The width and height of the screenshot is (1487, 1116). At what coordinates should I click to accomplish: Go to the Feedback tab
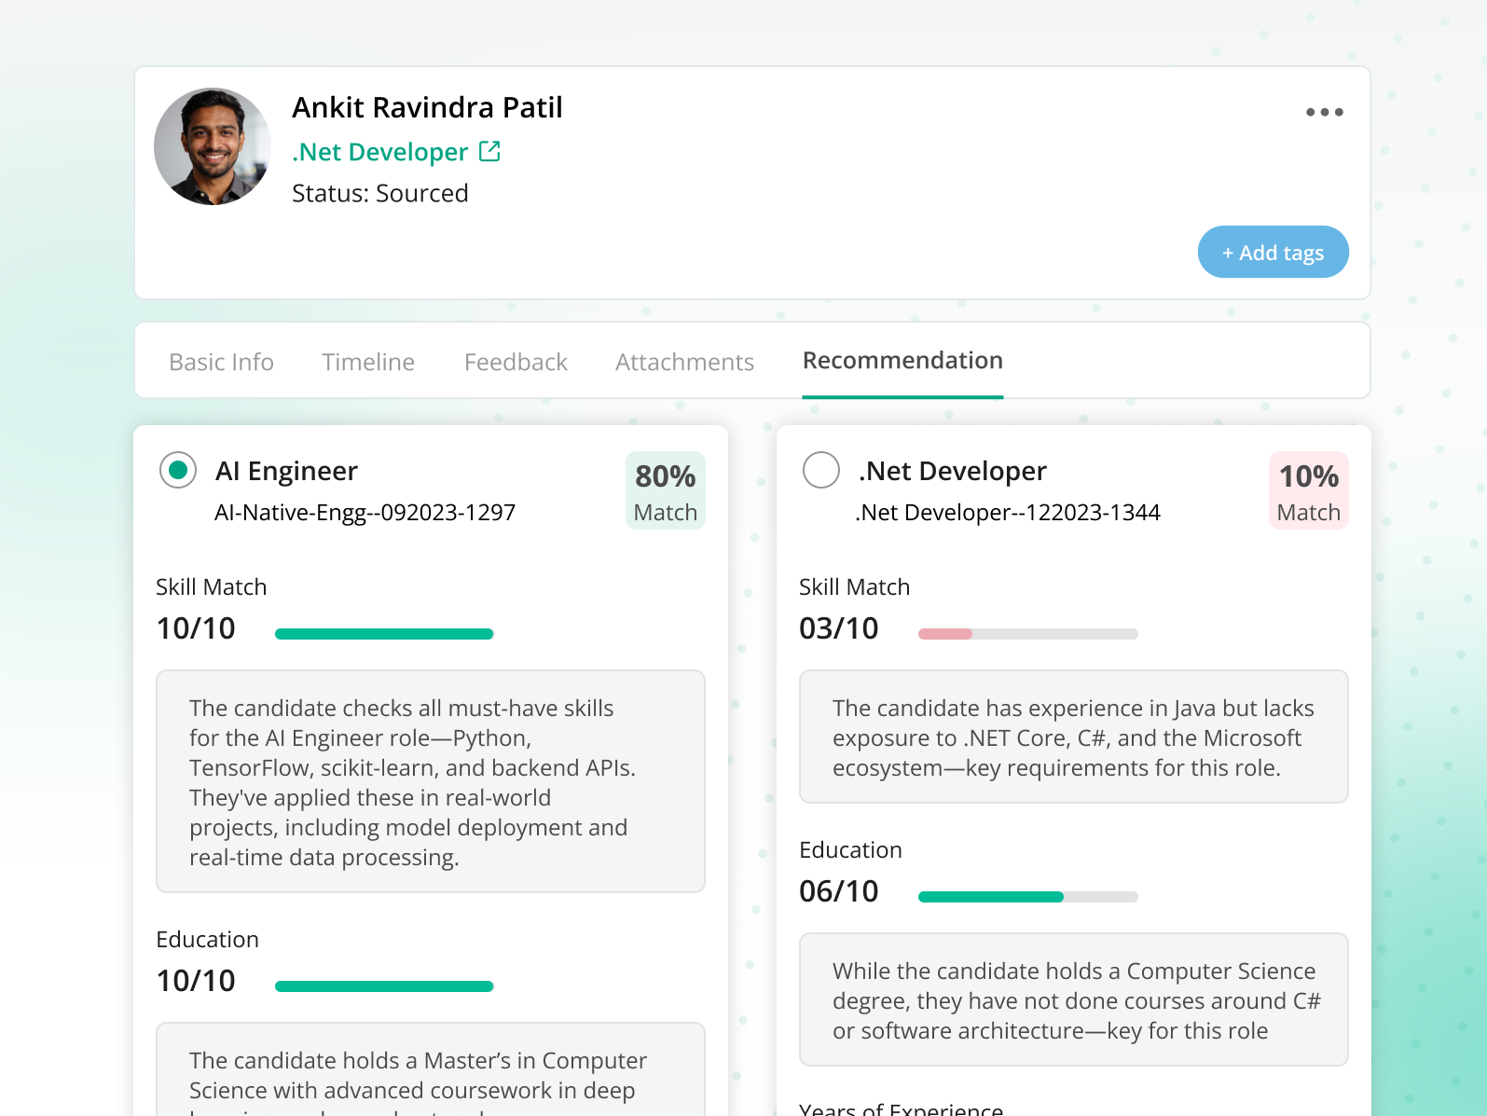[x=516, y=362]
